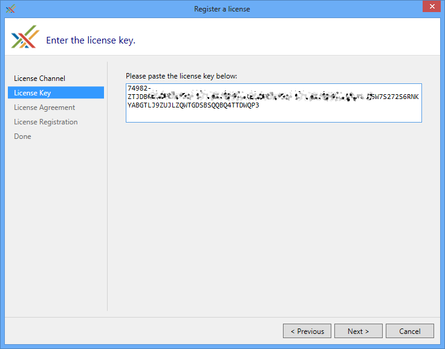Click empty space below the license key text
This screenshot has width=445, height=349.
(272, 116)
